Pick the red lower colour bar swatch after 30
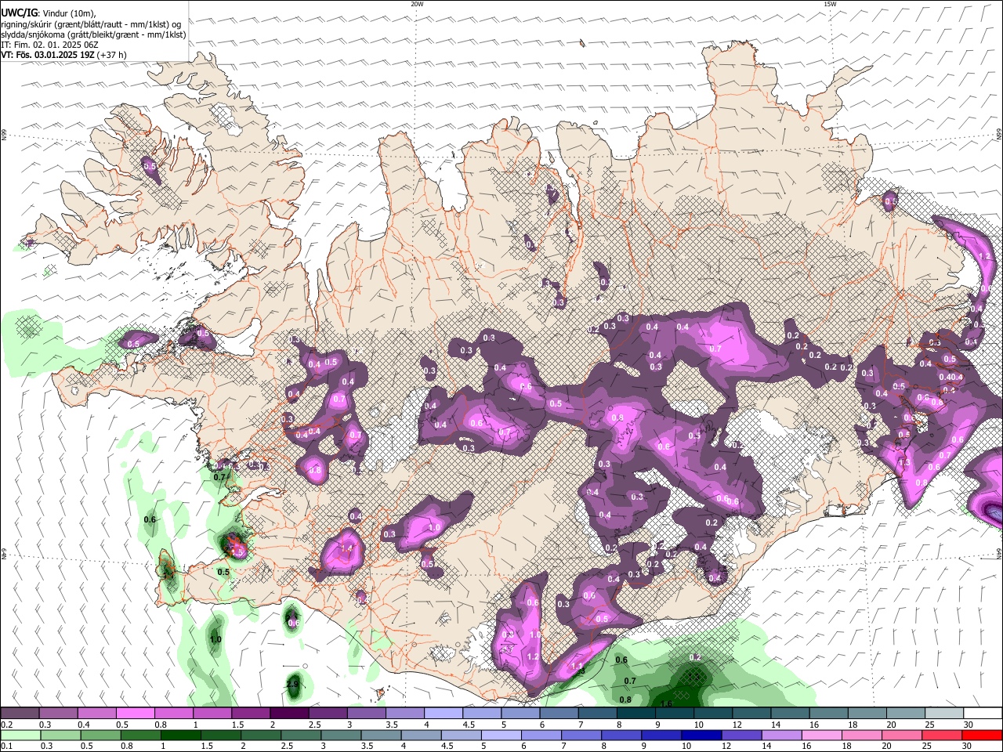 [x=983, y=735]
